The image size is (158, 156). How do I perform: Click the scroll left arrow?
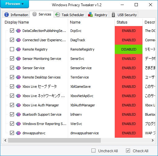pos(5,140)
